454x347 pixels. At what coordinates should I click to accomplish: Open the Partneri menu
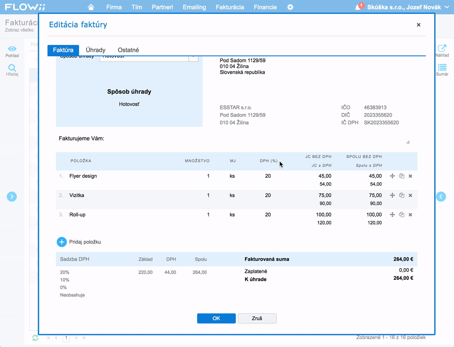(x=162, y=7)
